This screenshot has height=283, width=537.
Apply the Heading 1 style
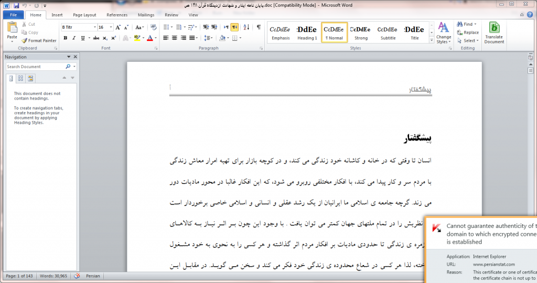(307, 32)
